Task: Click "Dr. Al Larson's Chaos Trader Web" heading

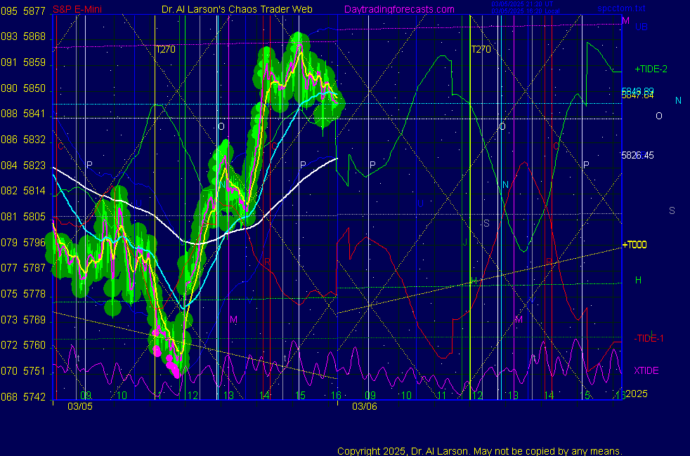Action: click(x=237, y=9)
